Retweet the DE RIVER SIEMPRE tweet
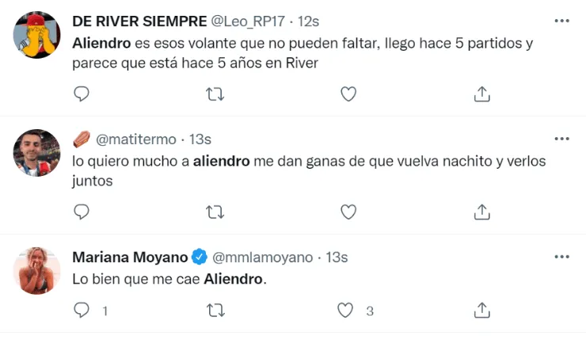 coord(214,94)
